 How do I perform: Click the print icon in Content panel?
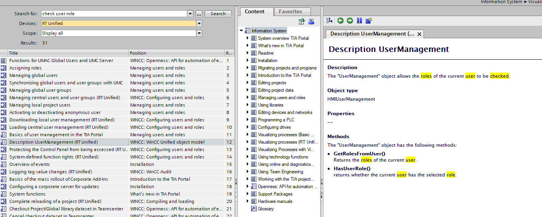[311, 22]
